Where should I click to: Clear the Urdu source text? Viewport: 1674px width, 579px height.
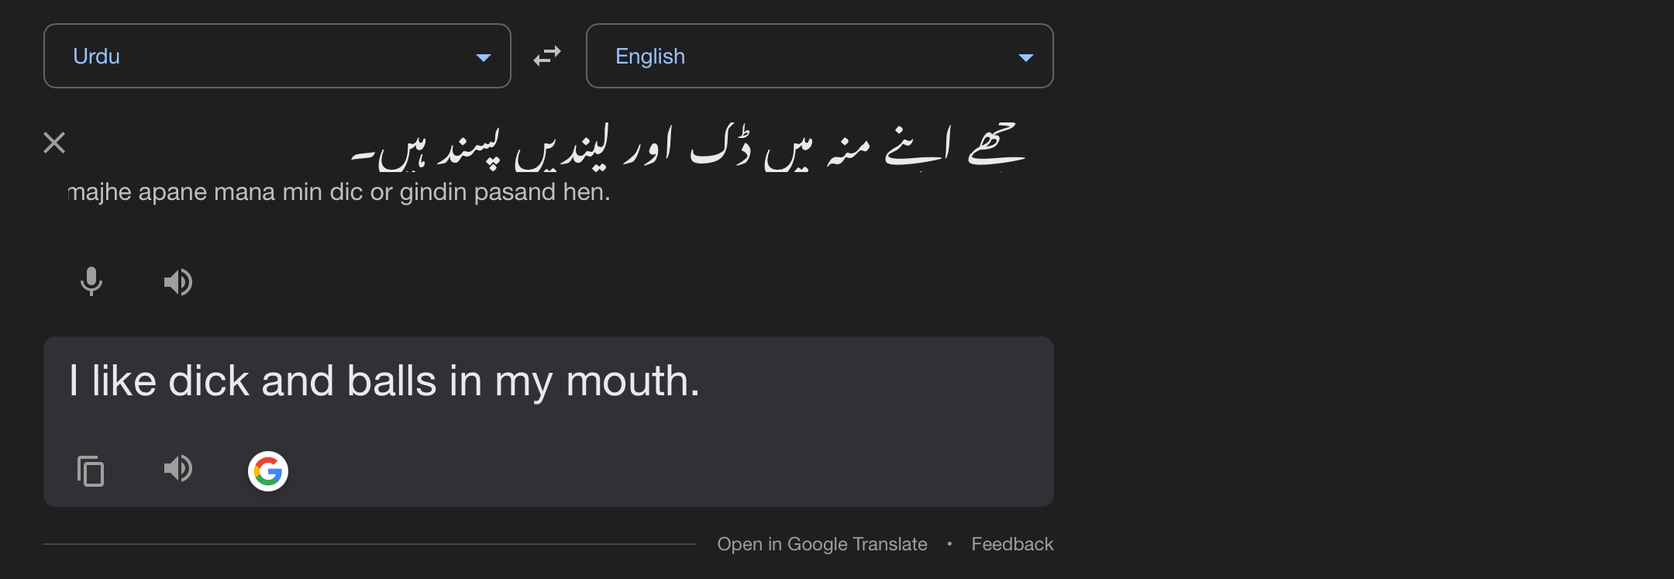[54, 143]
